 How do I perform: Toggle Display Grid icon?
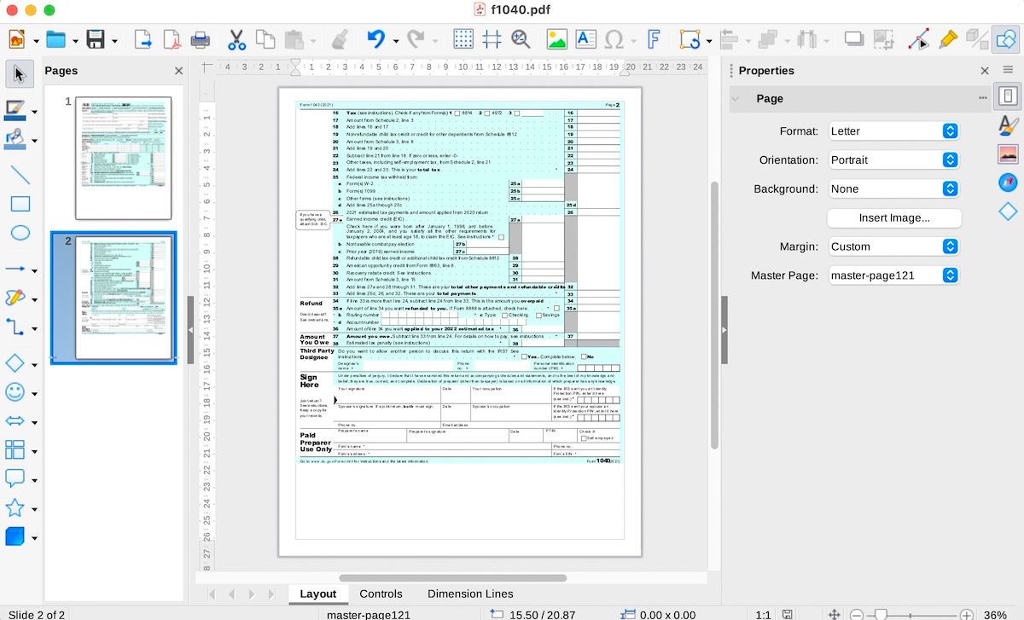pyautogui.click(x=463, y=39)
